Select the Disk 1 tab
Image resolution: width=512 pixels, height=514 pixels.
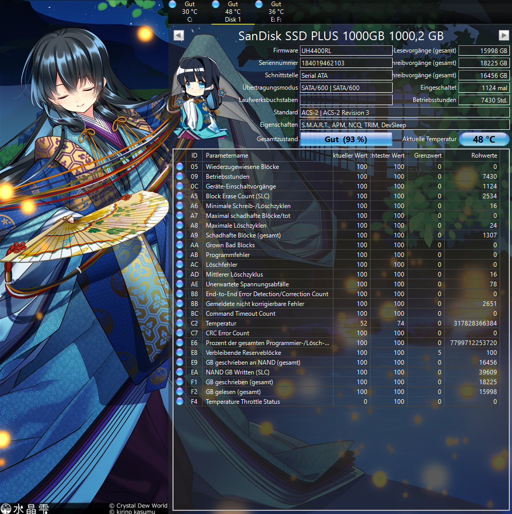point(233,12)
